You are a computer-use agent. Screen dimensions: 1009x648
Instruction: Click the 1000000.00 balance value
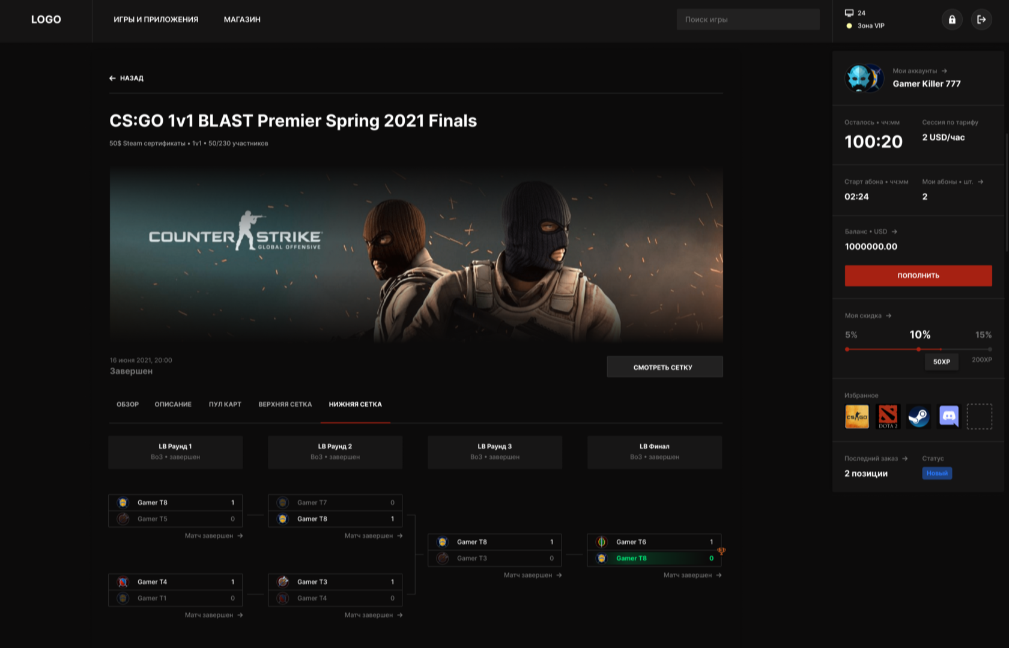click(871, 246)
